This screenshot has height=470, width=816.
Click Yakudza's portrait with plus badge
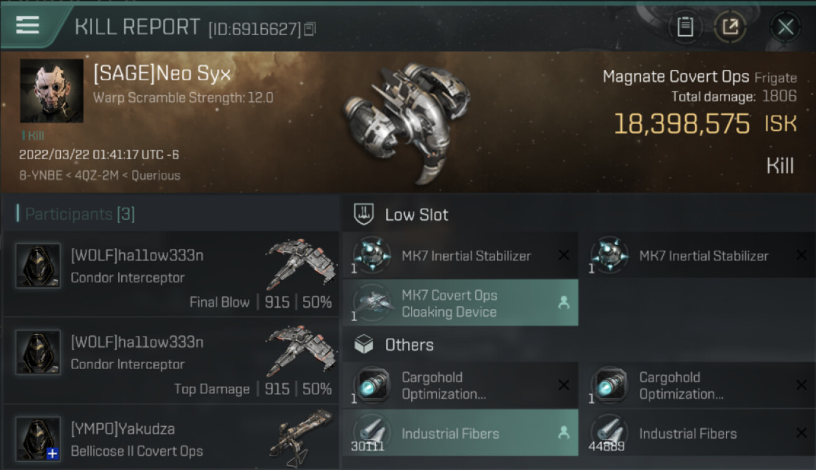[x=38, y=439]
